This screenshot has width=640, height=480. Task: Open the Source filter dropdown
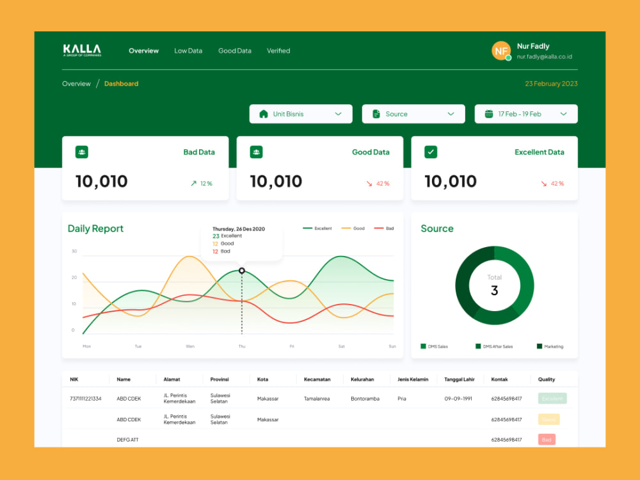(x=413, y=114)
